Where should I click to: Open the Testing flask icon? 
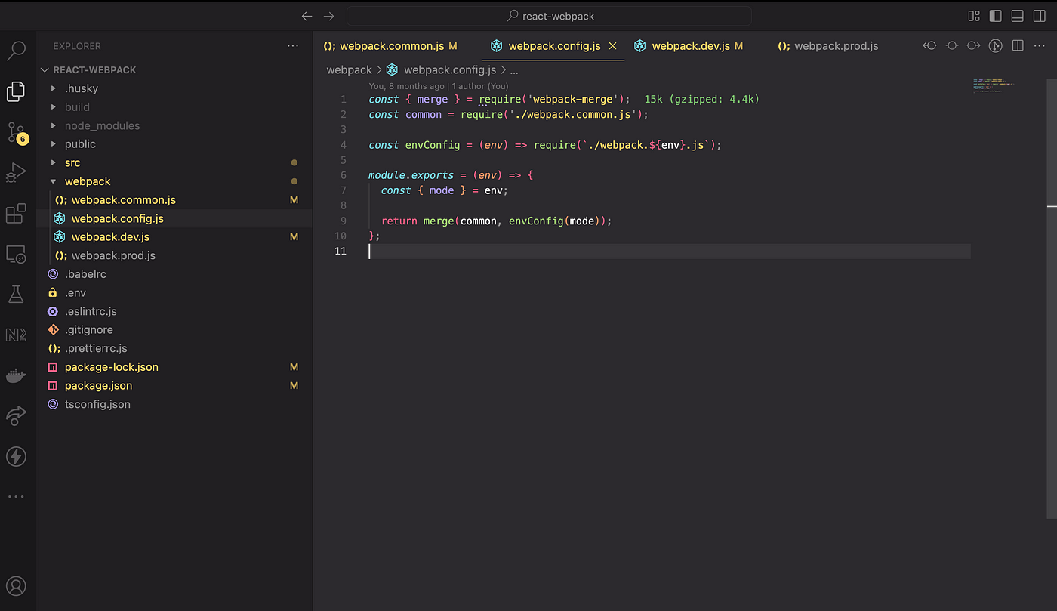[16, 295]
